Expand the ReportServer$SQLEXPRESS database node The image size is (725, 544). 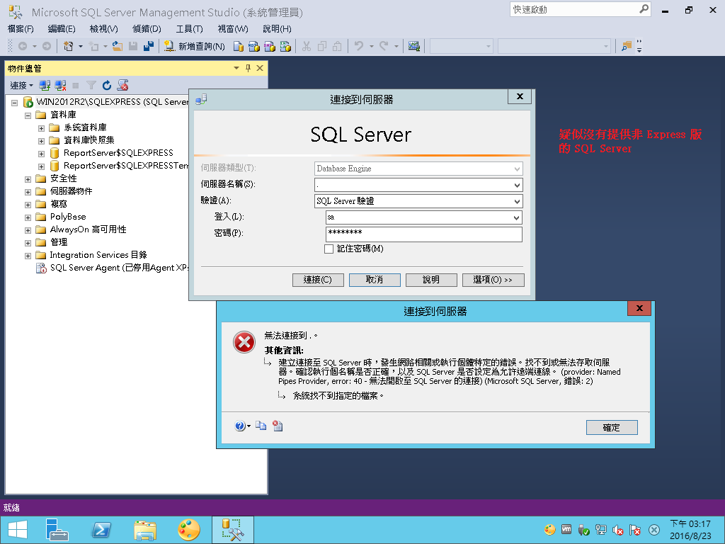pos(41,154)
